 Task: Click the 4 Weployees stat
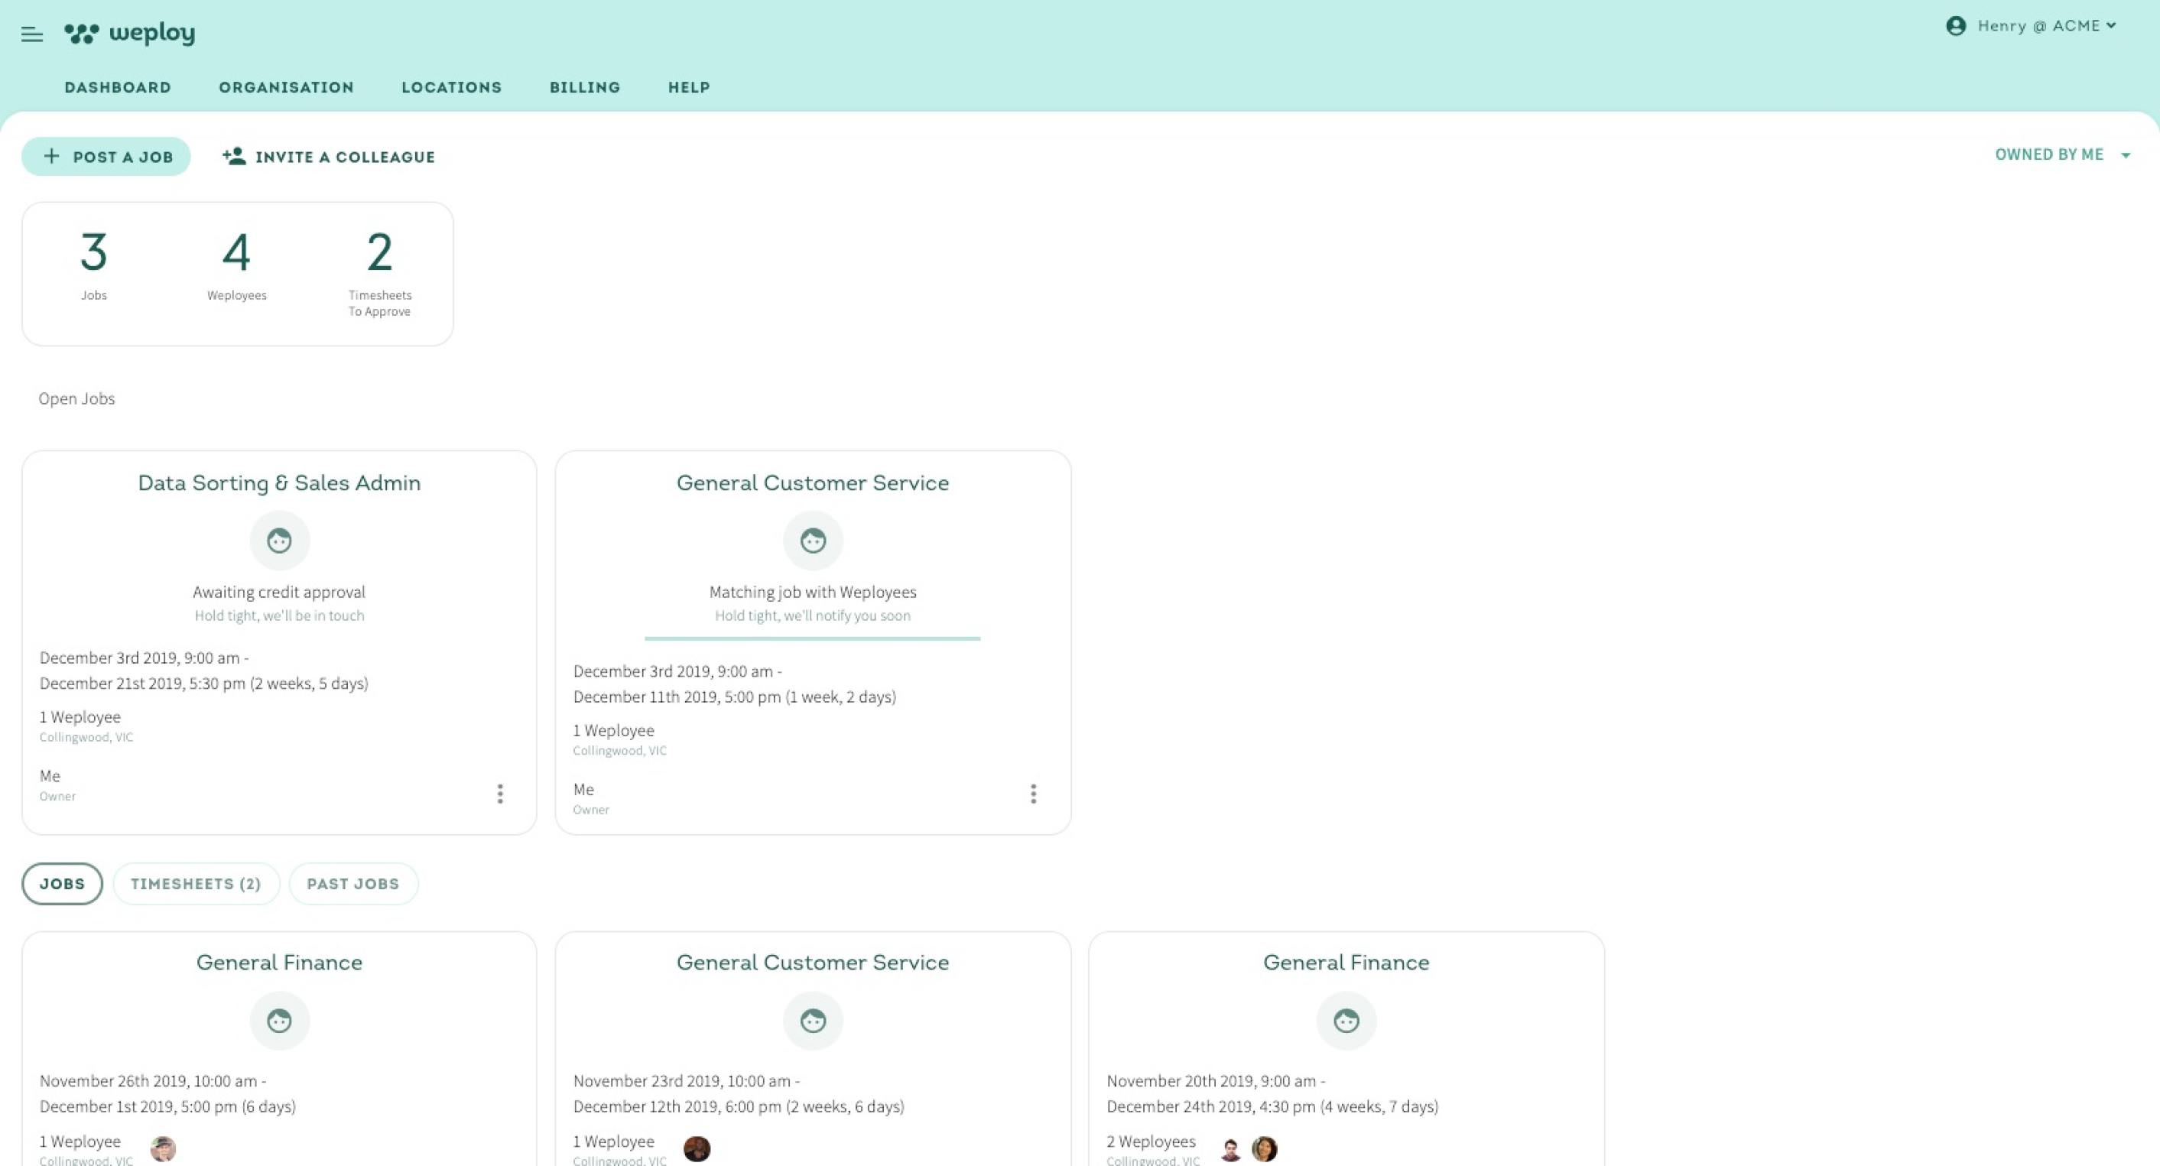pyautogui.click(x=236, y=266)
